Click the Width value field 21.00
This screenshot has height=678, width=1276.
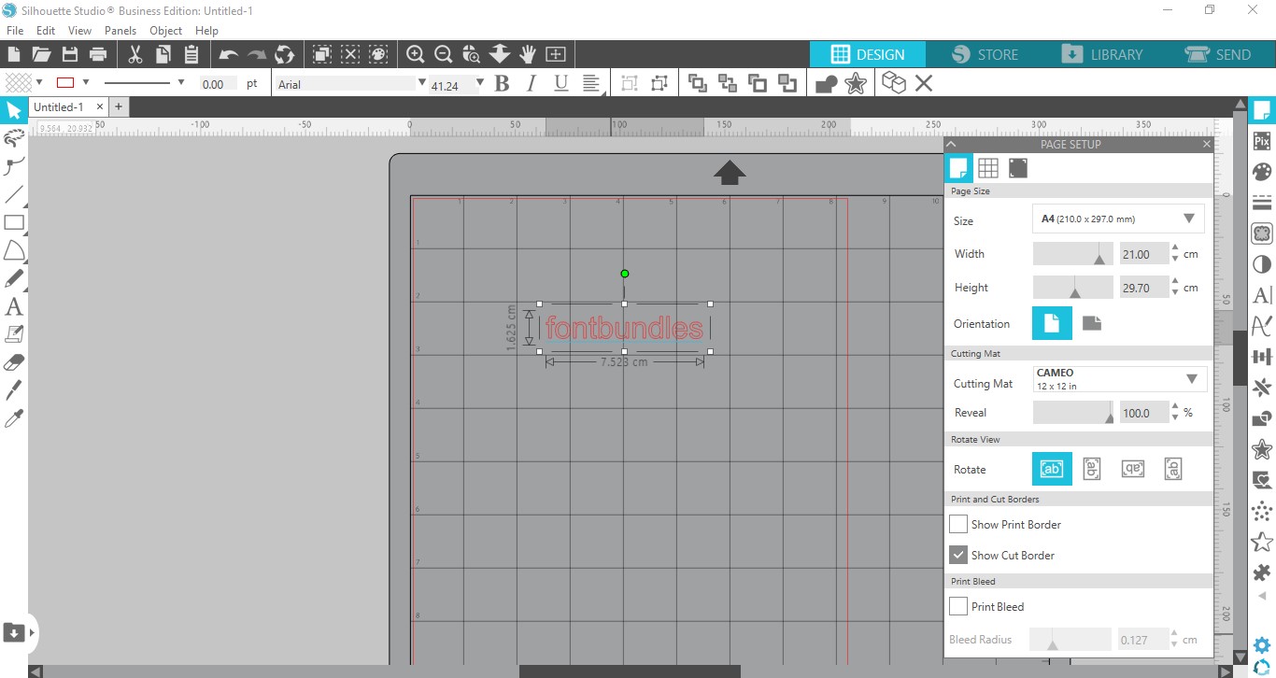(1144, 254)
